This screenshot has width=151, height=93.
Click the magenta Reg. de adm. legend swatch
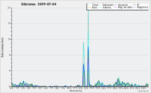(x=115, y=7)
